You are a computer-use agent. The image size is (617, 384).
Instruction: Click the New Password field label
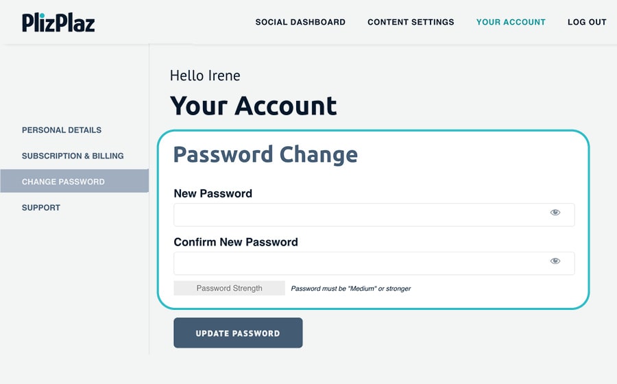coord(213,194)
